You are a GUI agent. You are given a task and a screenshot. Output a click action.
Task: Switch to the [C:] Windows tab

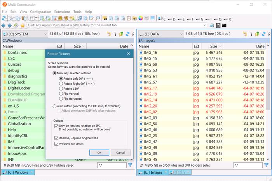pos(18,172)
